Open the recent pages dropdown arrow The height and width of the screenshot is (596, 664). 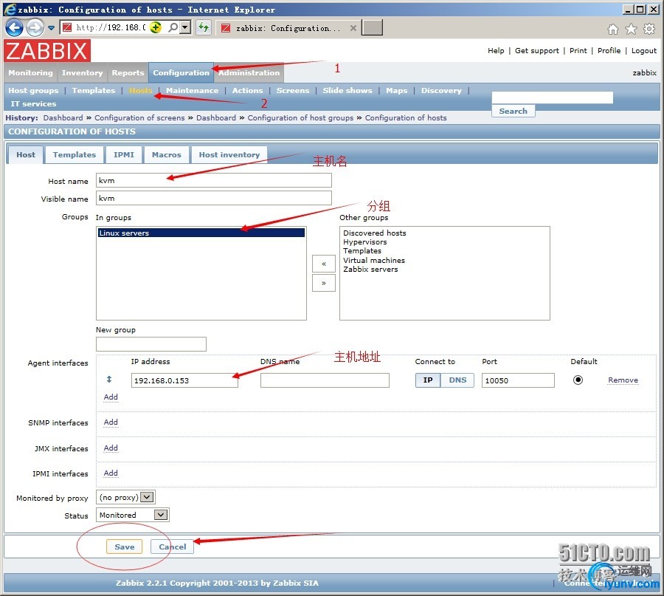(51, 28)
